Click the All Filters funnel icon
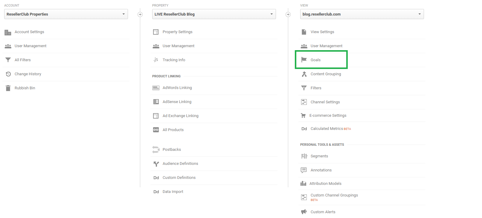This screenshot has width=482, height=218. pos(8,60)
